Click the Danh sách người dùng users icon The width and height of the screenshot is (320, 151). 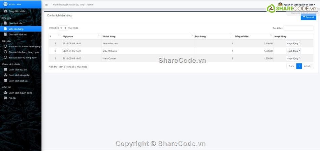click(5, 93)
